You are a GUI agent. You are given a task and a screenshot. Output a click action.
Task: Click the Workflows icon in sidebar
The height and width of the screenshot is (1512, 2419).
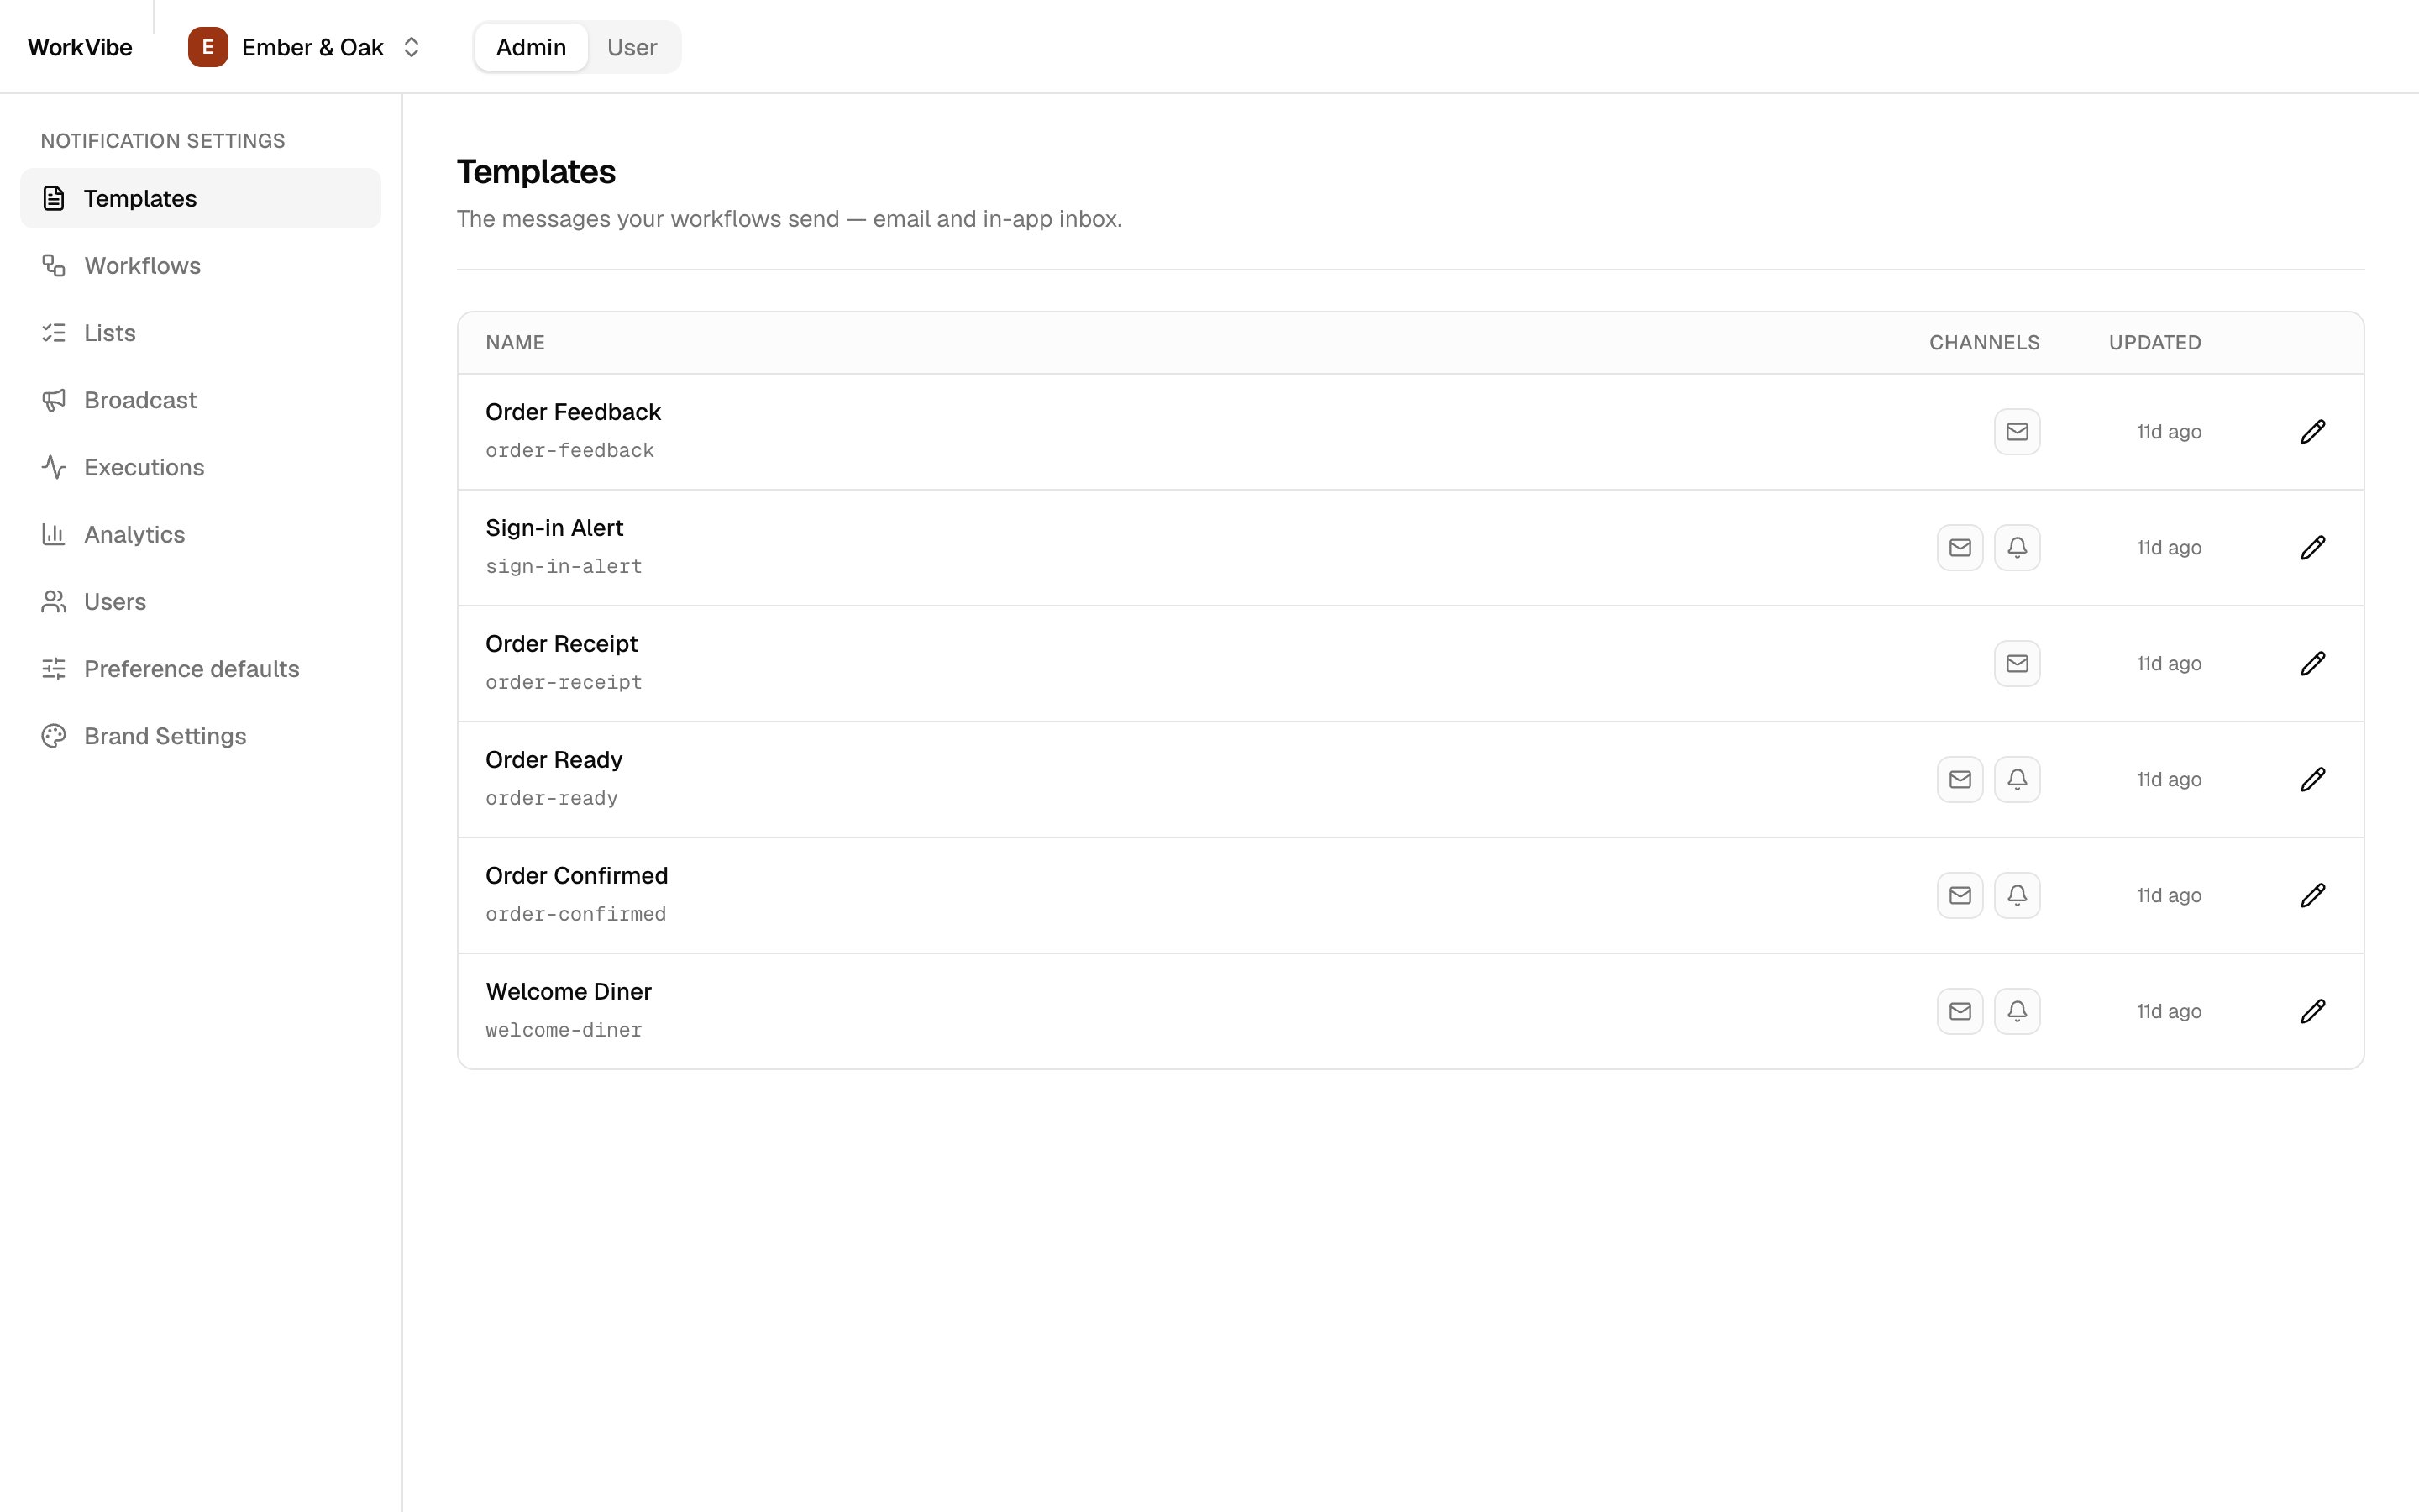pyautogui.click(x=54, y=265)
